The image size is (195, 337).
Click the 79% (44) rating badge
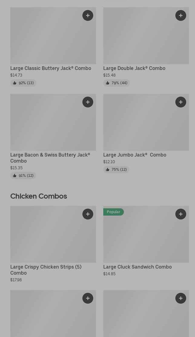117,83
